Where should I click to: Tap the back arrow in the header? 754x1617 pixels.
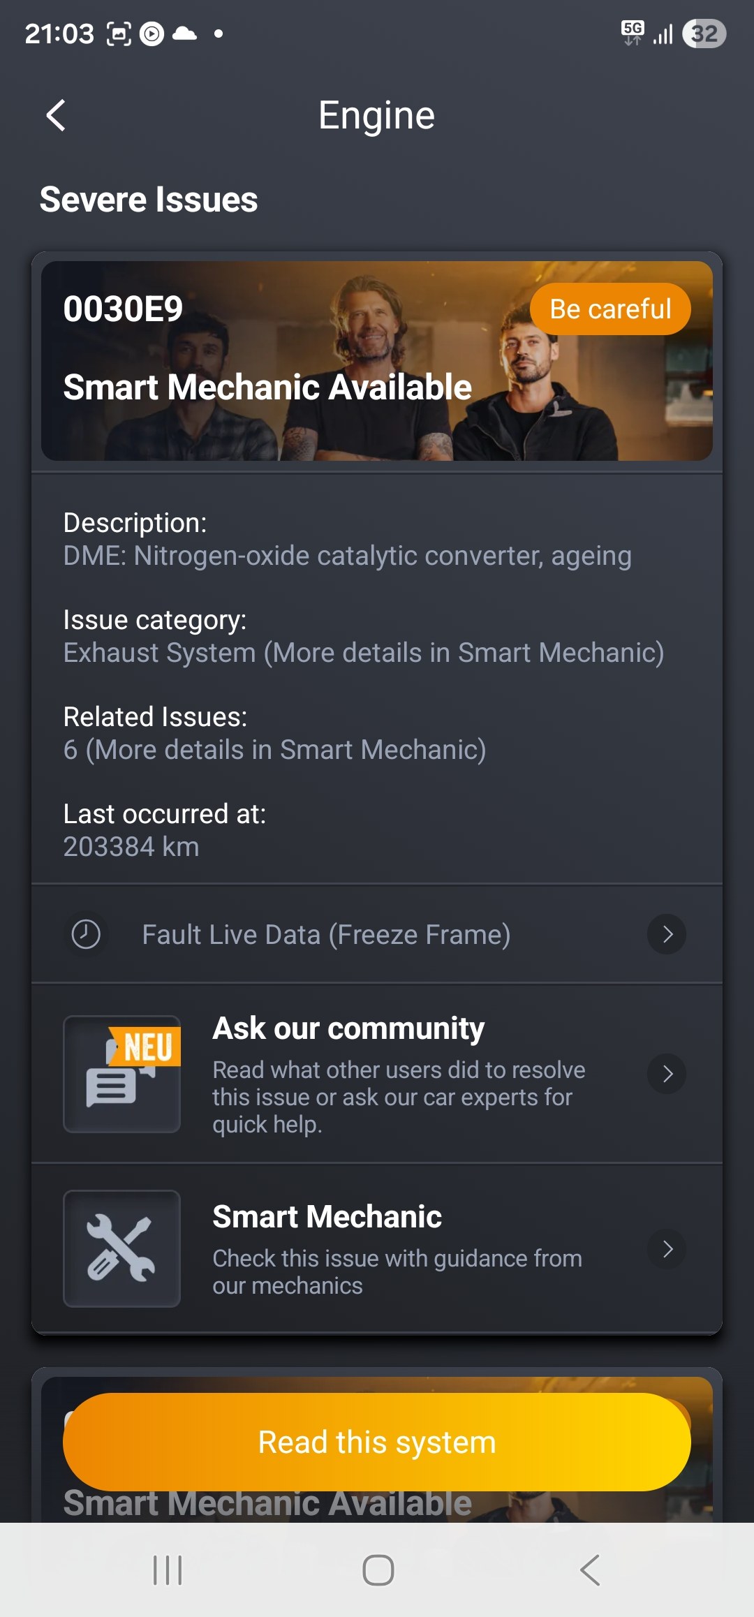click(x=56, y=115)
